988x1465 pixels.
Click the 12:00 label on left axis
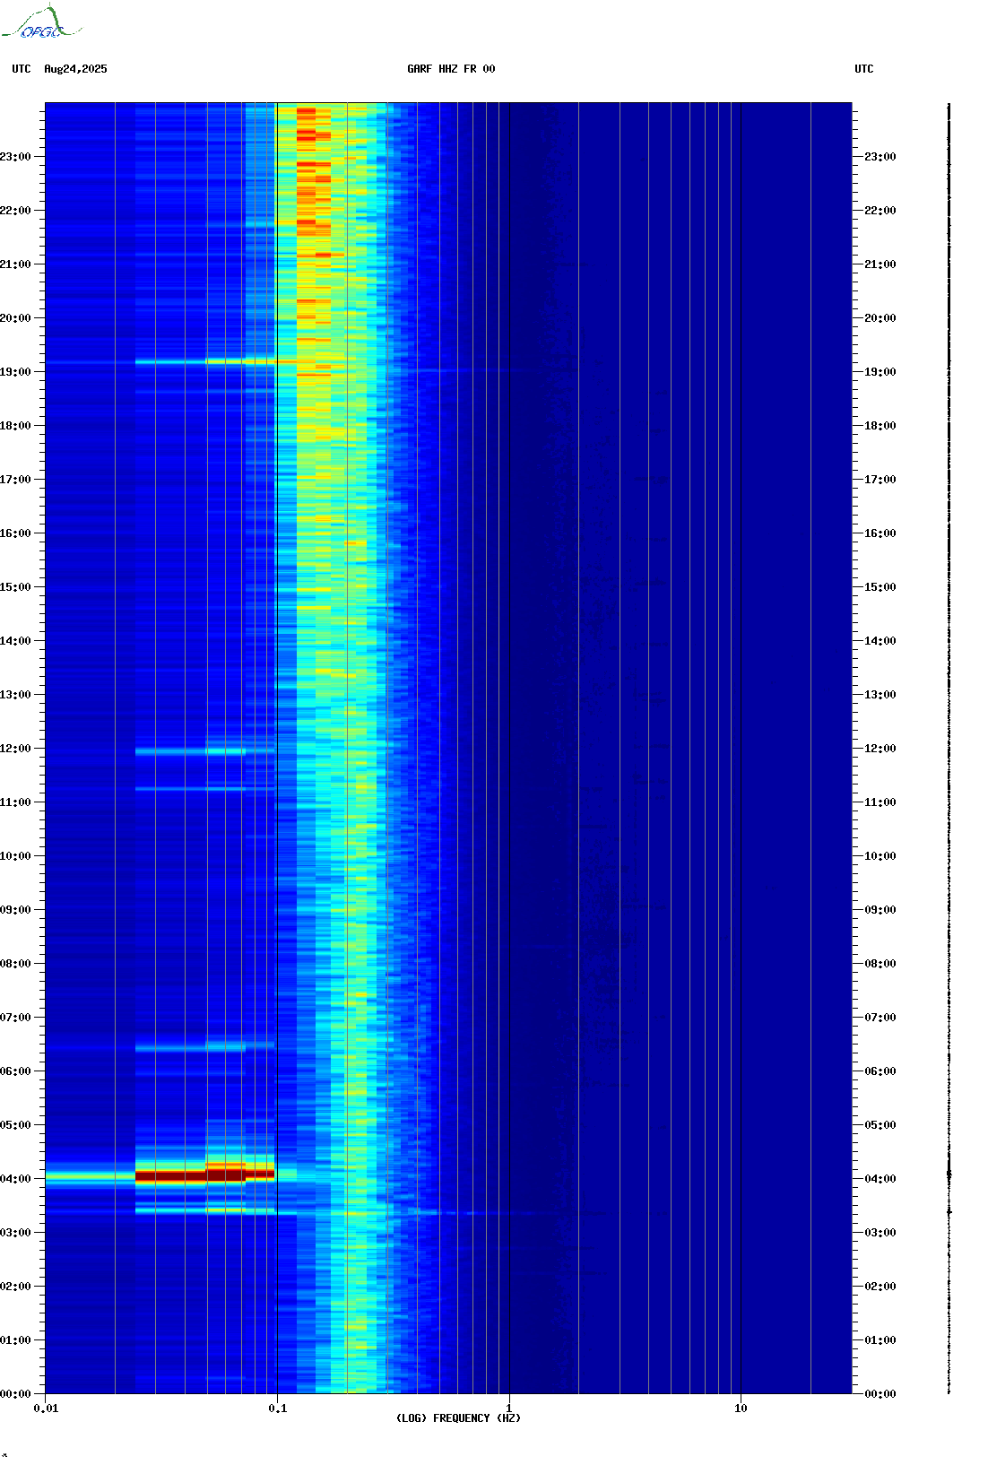click(15, 749)
